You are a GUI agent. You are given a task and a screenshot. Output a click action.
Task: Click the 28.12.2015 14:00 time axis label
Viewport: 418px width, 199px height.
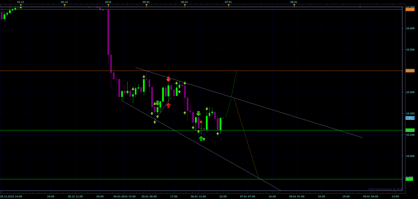pos(11,196)
